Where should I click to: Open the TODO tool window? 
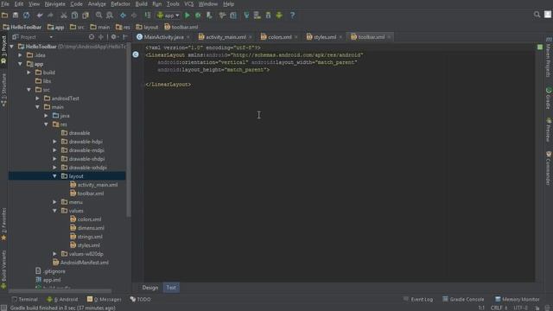(x=140, y=300)
